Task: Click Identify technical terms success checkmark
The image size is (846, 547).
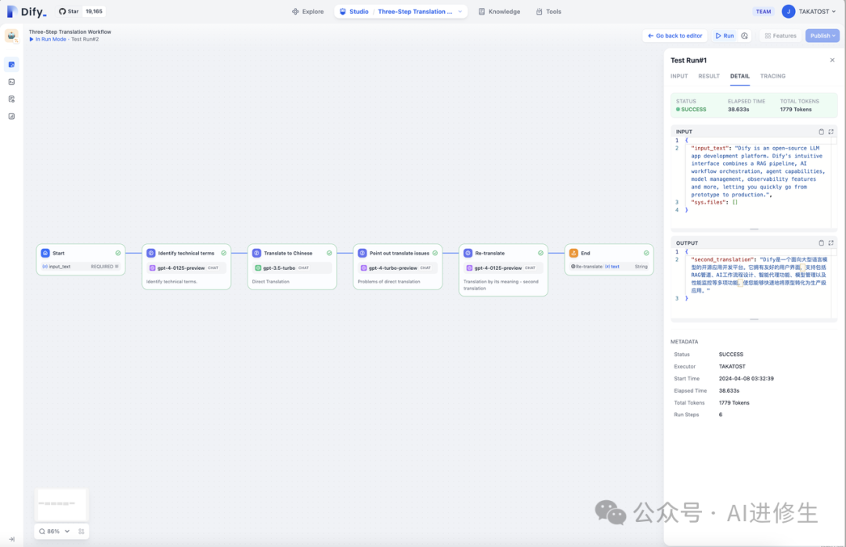Action: pos(223,253)
